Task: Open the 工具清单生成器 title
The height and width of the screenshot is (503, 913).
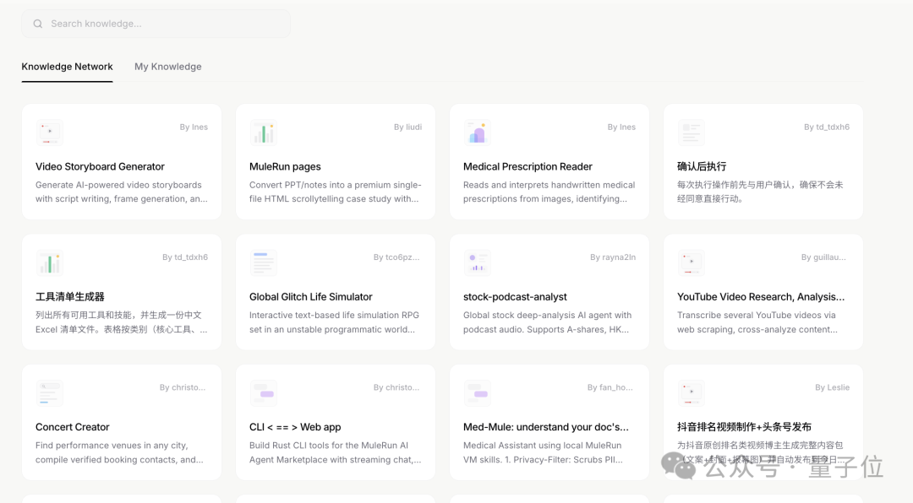Action: 70,296
